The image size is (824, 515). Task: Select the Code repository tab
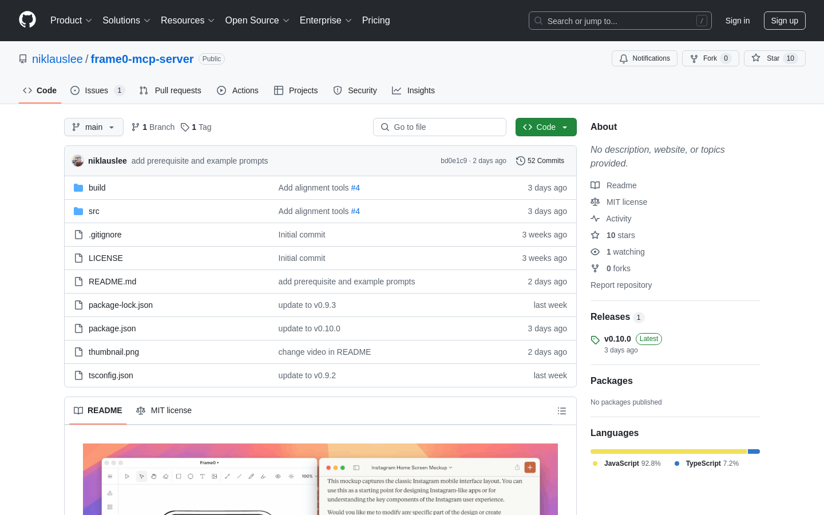tap(40, 90)
